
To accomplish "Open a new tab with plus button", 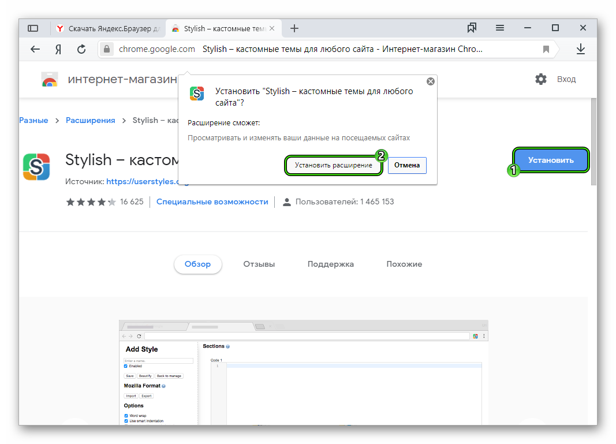I will pyautogui.click(x=294, y=28).
